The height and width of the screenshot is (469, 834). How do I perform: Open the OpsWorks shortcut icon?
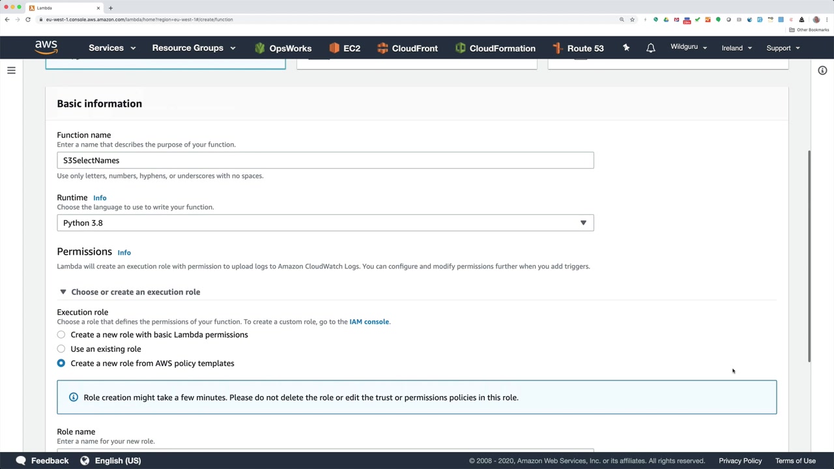point(260,48)
